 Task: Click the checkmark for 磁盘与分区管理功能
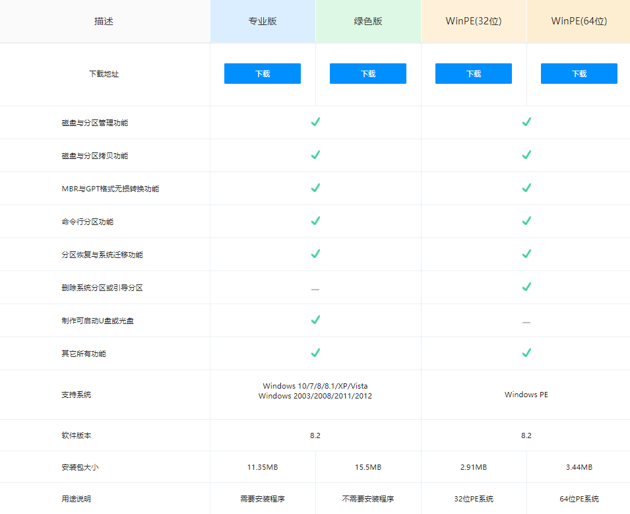(x=315, y=122)
